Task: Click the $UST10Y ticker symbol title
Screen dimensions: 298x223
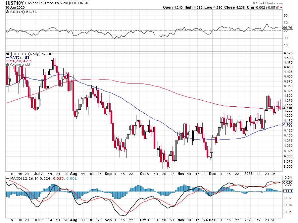Action: (x=15, y=3)
